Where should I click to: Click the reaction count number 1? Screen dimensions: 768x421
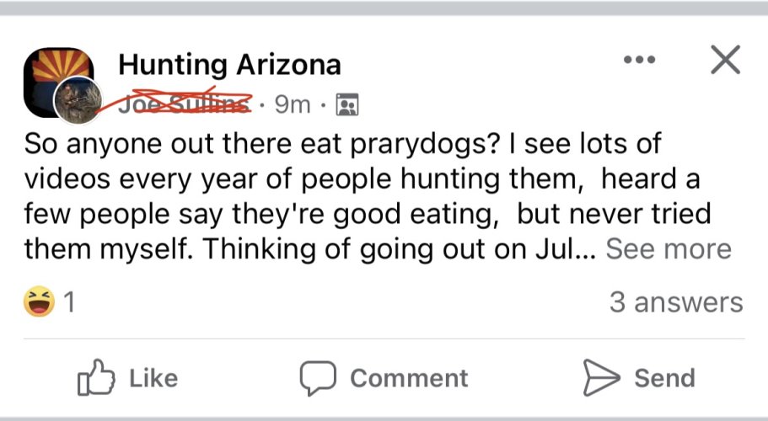click(69, 302)
